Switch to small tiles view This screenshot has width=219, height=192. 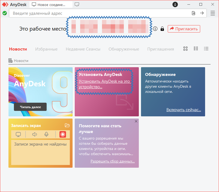click(x=196, y=49)
